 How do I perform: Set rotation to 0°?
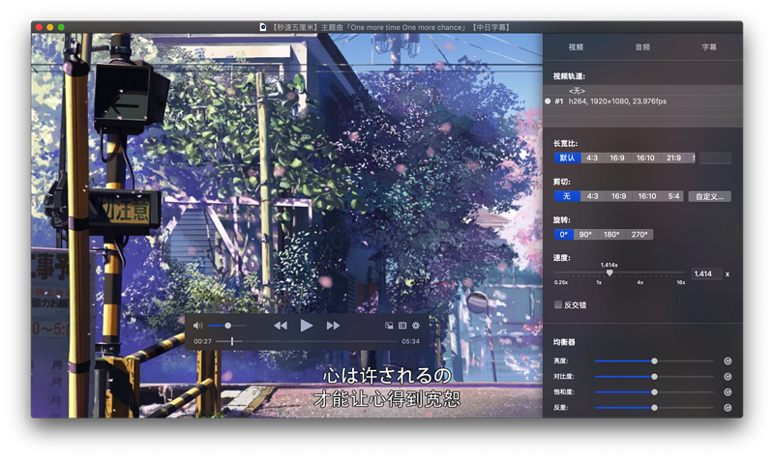coord(564,235)
